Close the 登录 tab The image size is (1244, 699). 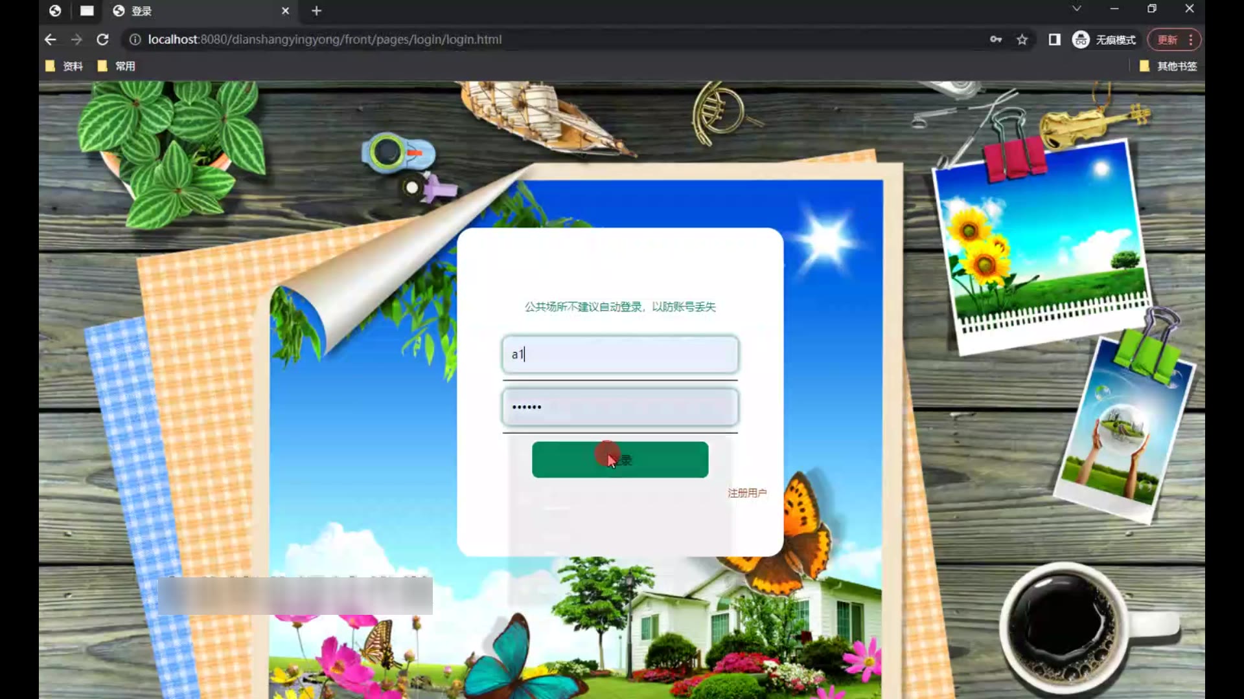pyautogui.click(x=285, y=11)
